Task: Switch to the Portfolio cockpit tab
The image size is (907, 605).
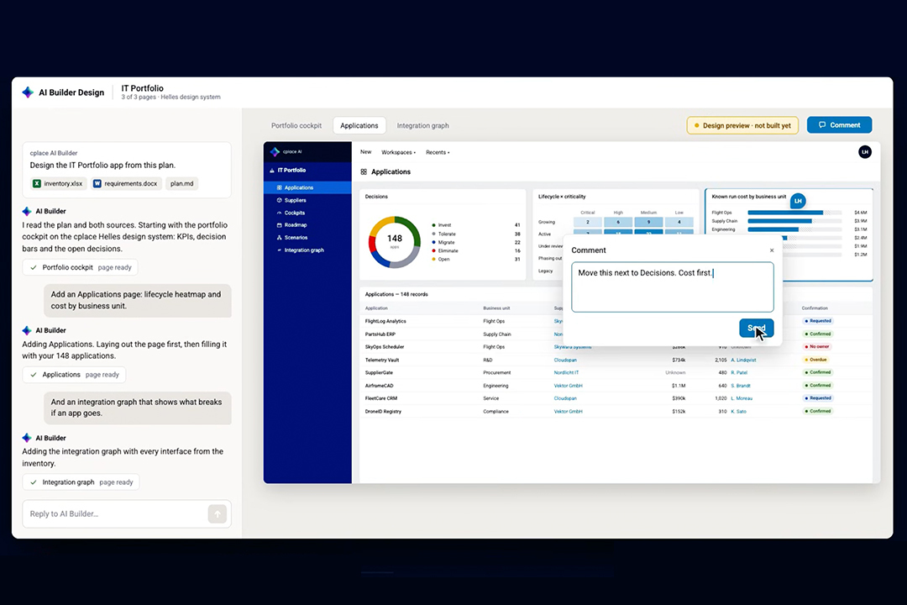Action: 296,126
